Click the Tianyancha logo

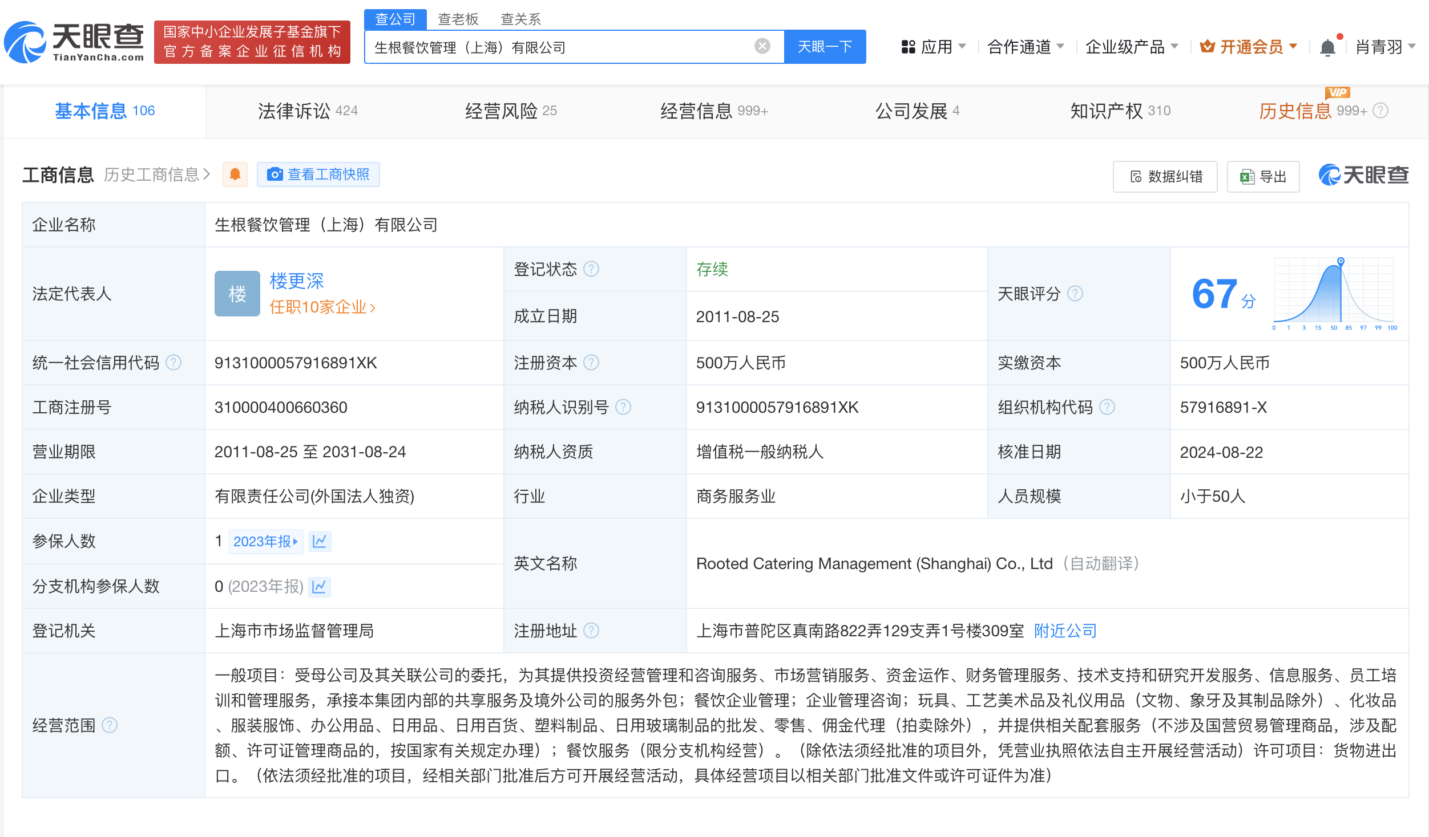(74, 41)
